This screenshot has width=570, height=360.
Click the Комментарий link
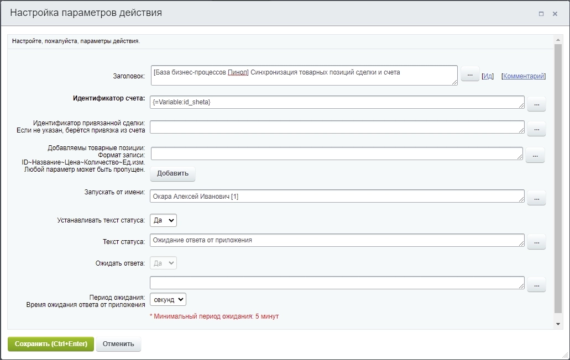(x=524, y=76)
